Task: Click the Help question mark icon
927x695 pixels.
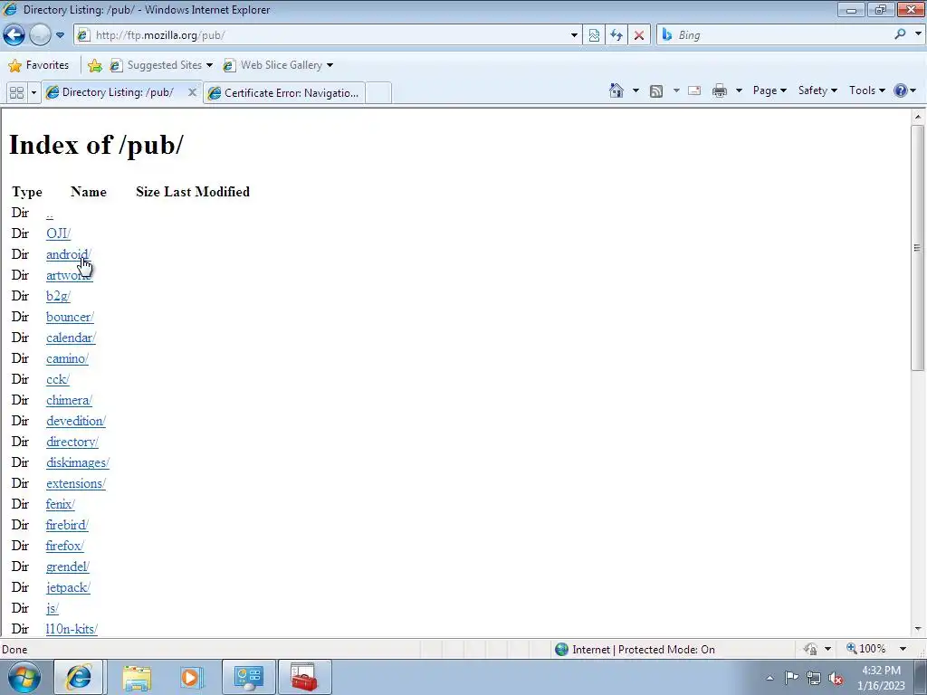Action: click(x=901, y=90)
